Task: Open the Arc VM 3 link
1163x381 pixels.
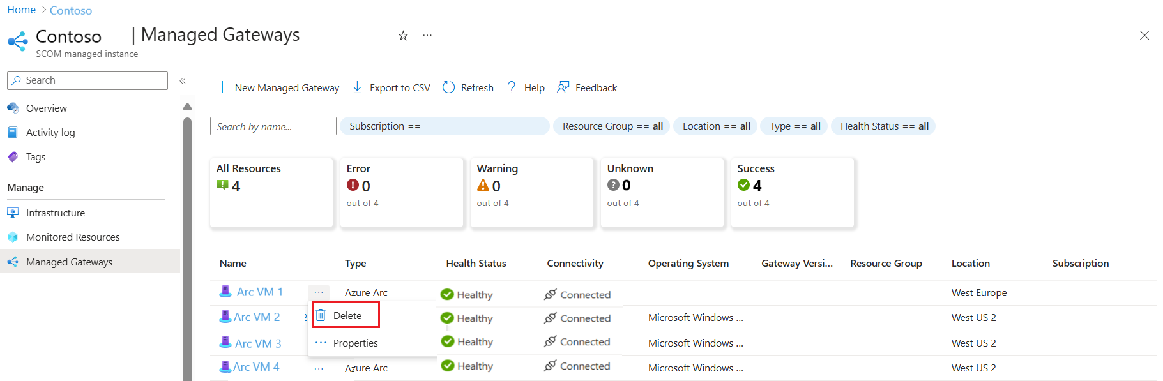Action: 258,343
